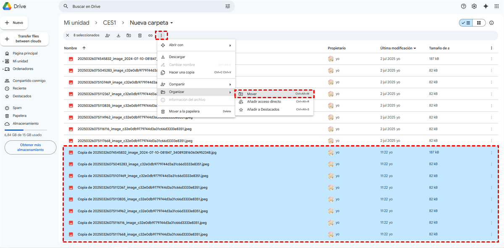Click the download icon in selection toolbar

(118, 35)
